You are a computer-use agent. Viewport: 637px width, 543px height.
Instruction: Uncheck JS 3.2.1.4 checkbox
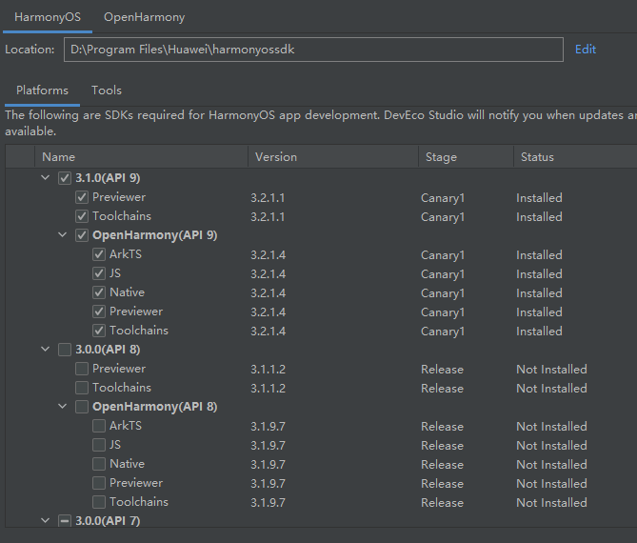point(99,273)
